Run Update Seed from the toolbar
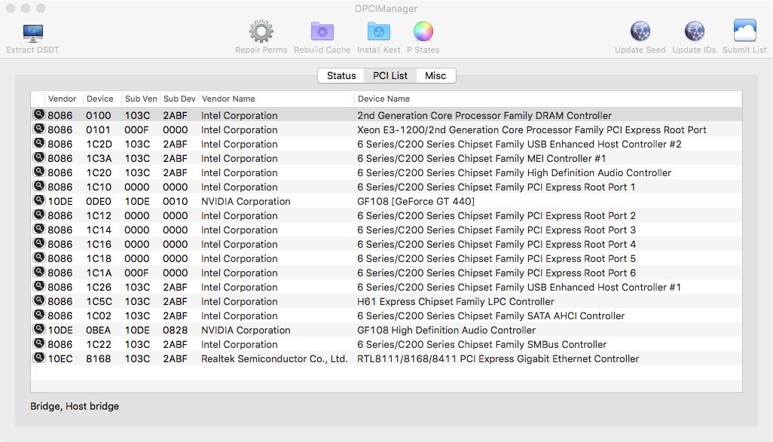This screenshot has height=442, width=773. pos(640,38)
